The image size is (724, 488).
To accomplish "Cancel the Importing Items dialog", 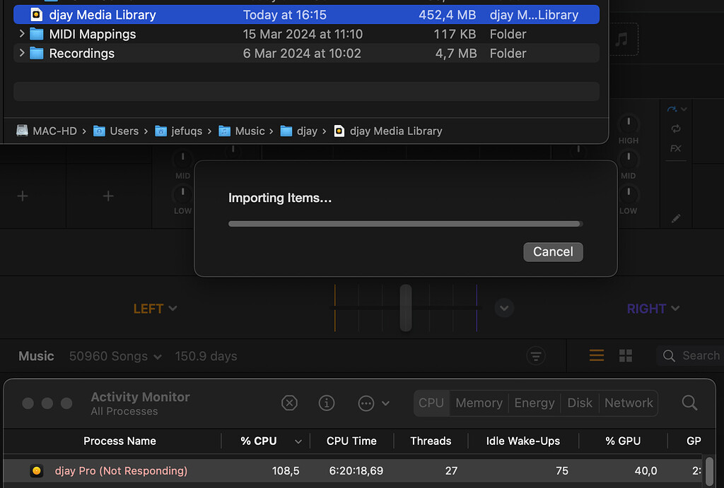I will 553,251.
